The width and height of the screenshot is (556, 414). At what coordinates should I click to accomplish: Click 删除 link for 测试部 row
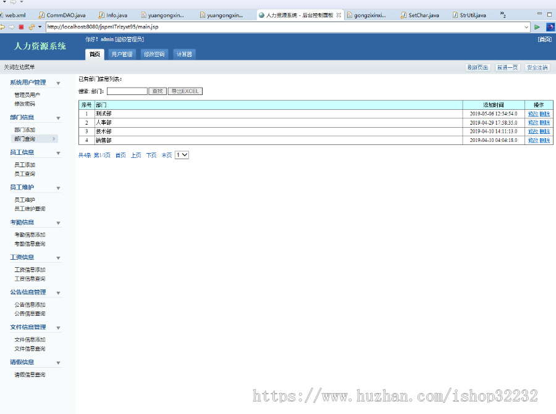[545, 114]
